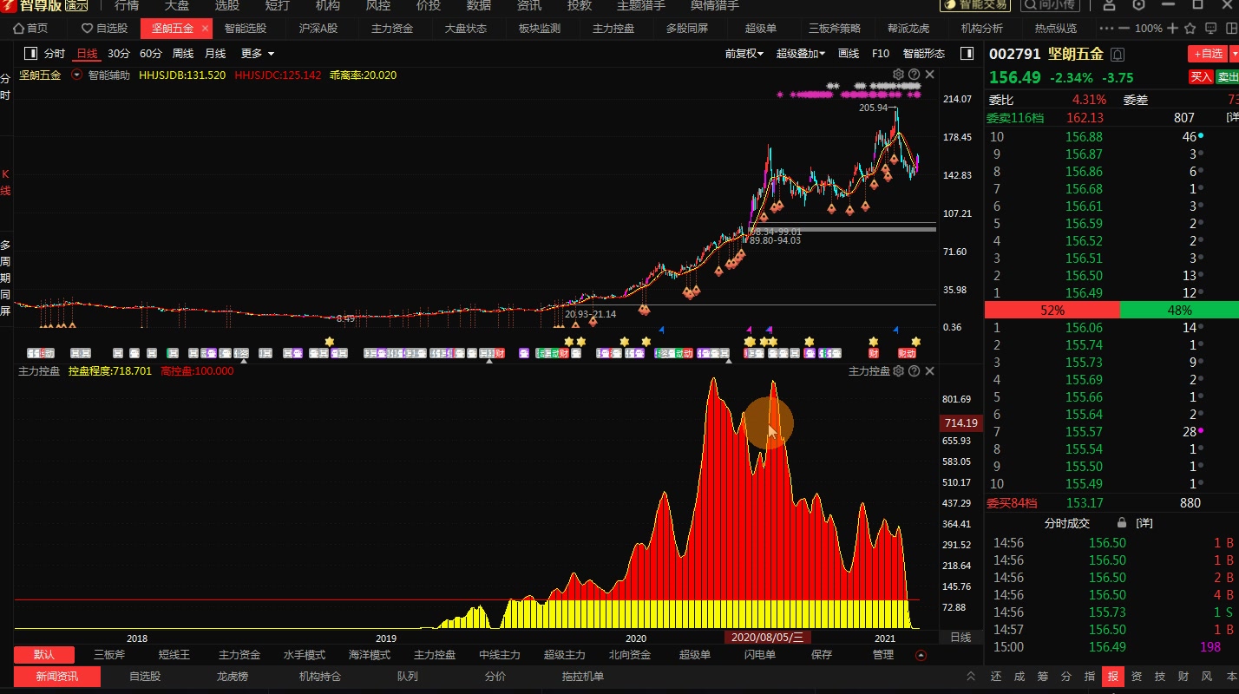Open 前复权 dropdown
The height and width of the screenshot is (694, 1239).
(744, 54)
